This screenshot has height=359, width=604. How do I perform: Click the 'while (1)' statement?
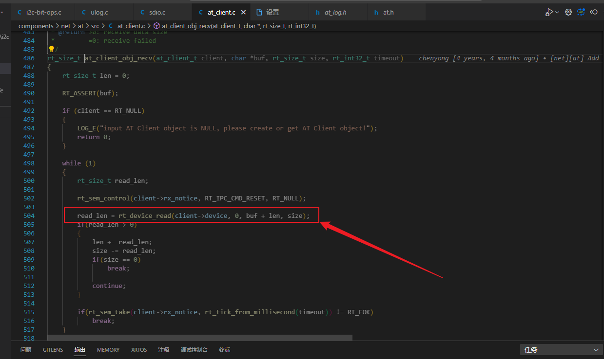click(x=79, y=163)
